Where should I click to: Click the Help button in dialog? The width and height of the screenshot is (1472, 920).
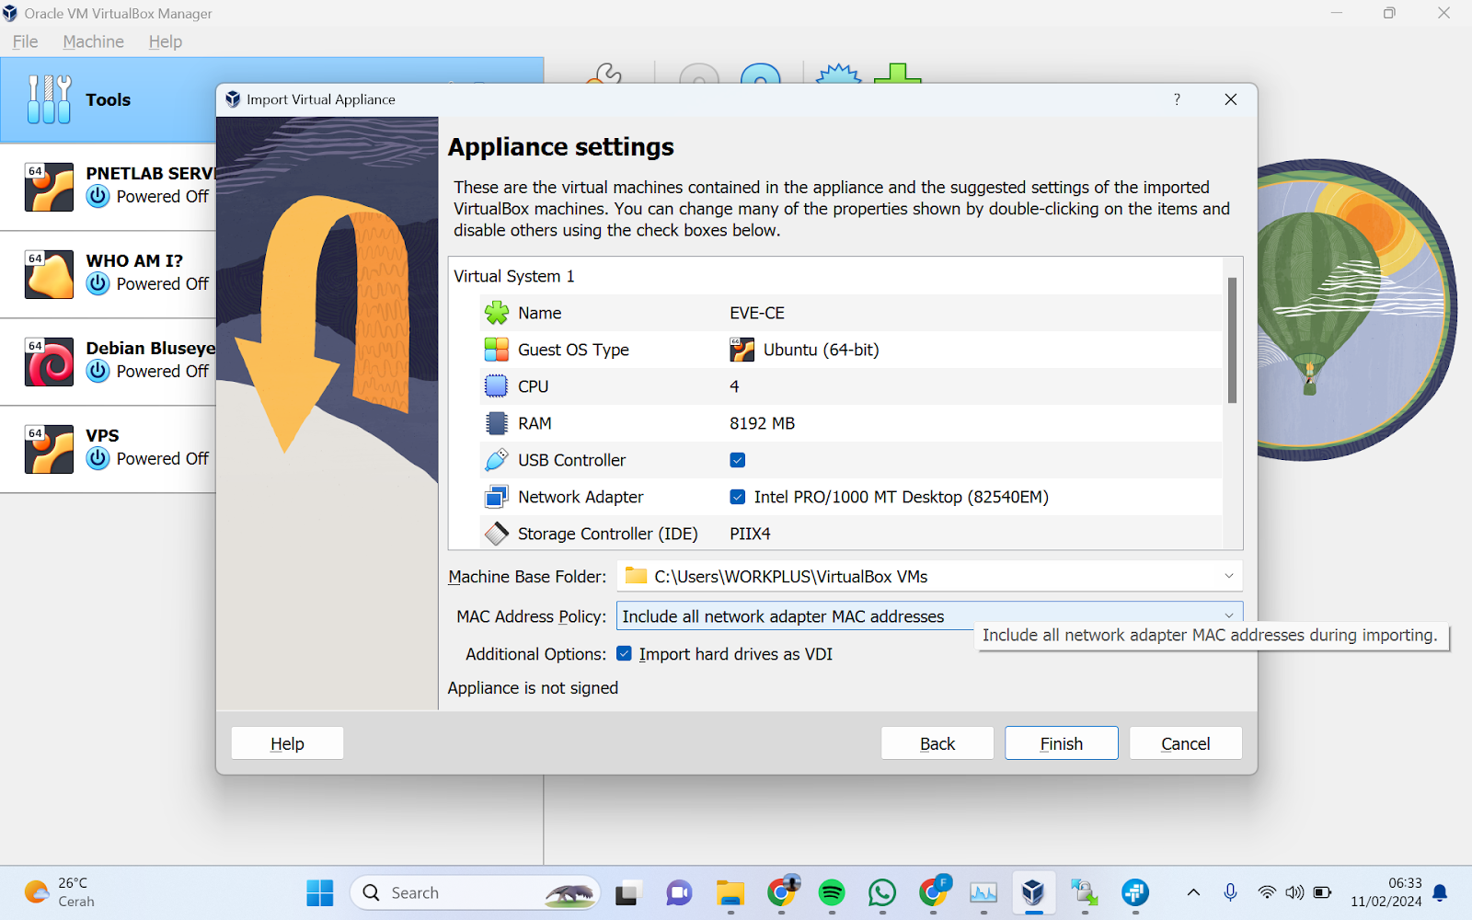click(287, 743)
